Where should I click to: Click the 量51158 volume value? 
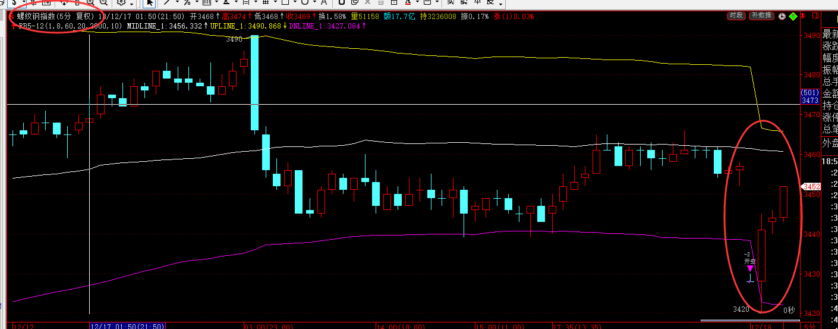click(365, 16)
